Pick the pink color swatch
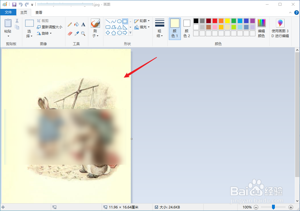The width and height of the screenshot is (300, 211). (x=215, y=27)
